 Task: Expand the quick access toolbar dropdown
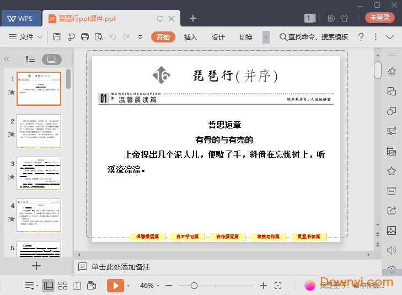pos(140,37)
